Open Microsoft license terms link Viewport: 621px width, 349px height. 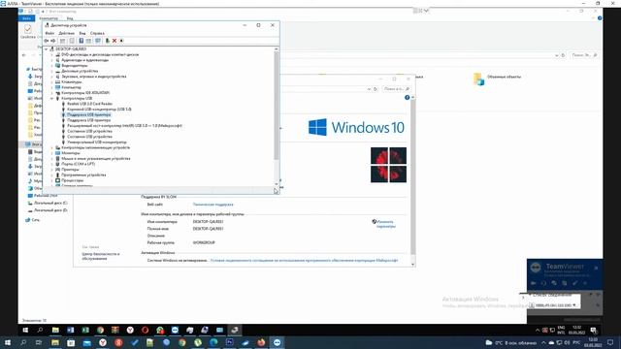304,261
